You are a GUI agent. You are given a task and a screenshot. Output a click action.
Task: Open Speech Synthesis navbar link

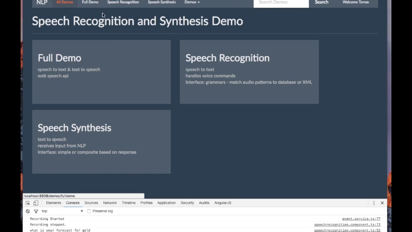tap(162, 2)
